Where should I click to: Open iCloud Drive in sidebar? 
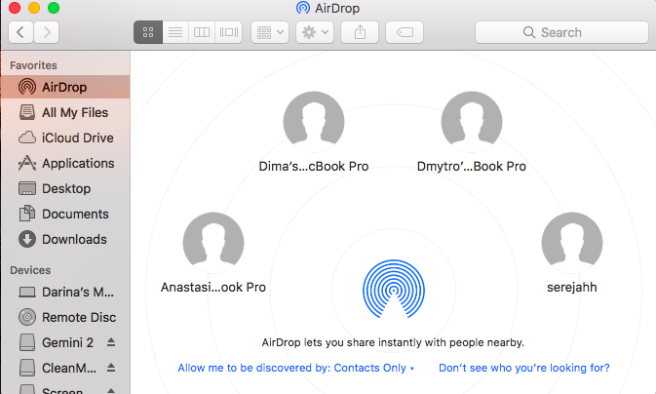pyautogui.click(x=65, y=138)
